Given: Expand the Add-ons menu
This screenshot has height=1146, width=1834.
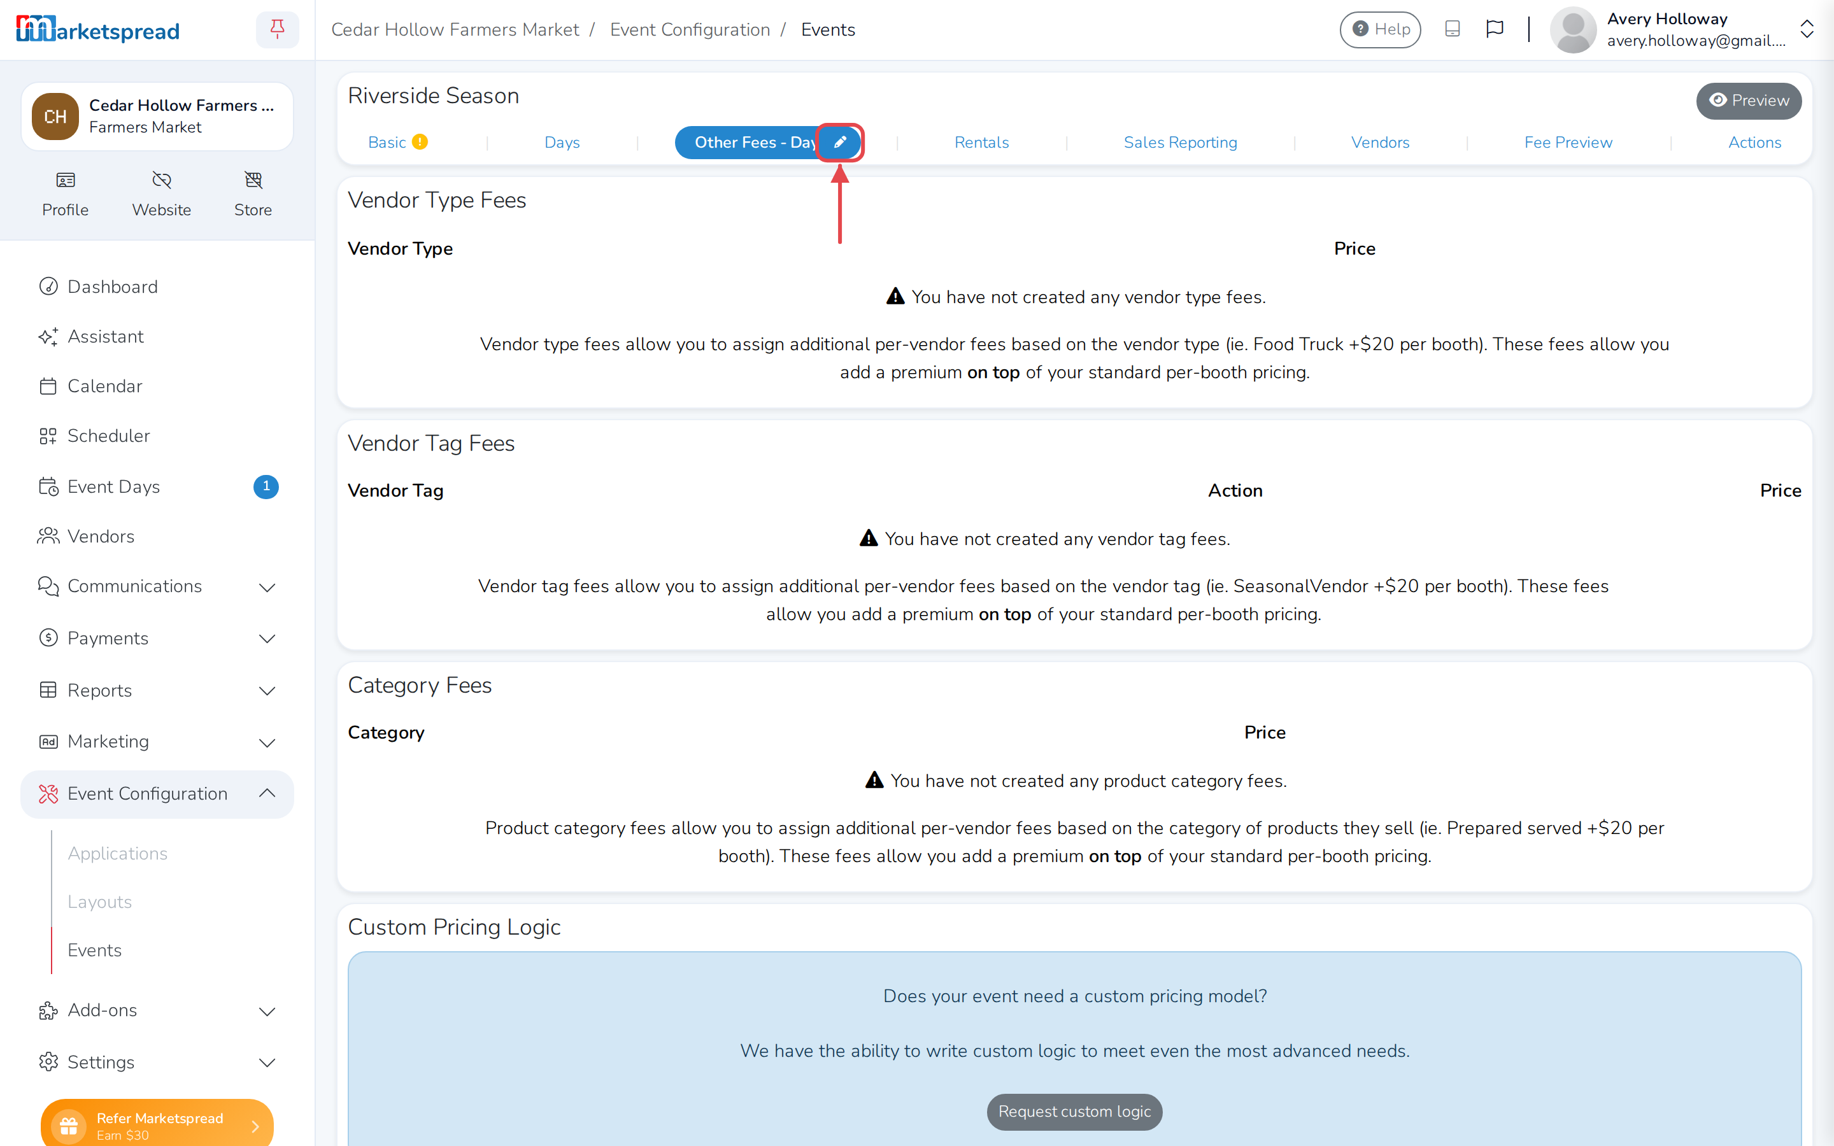Looking at the screenshot, I should (157, 1010).
